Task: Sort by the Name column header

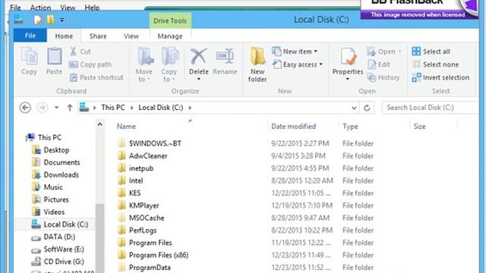Action: (126, 127)
